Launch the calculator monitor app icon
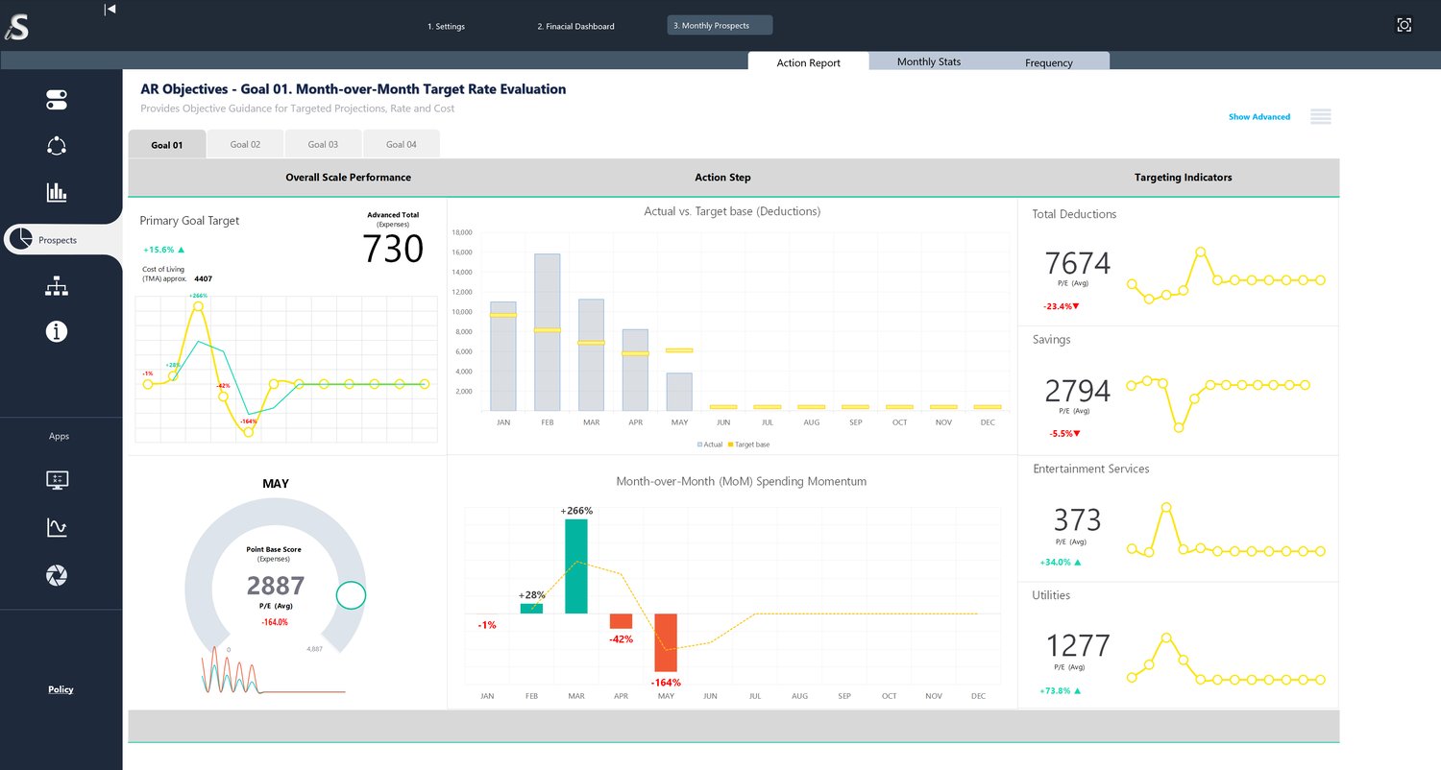Screen dimensions: 1441x770 (57, 480)
